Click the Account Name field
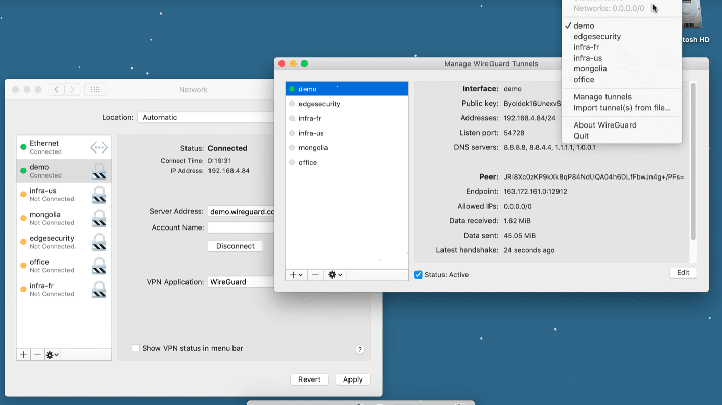722x405 pixels. click(x=241, y=227)
